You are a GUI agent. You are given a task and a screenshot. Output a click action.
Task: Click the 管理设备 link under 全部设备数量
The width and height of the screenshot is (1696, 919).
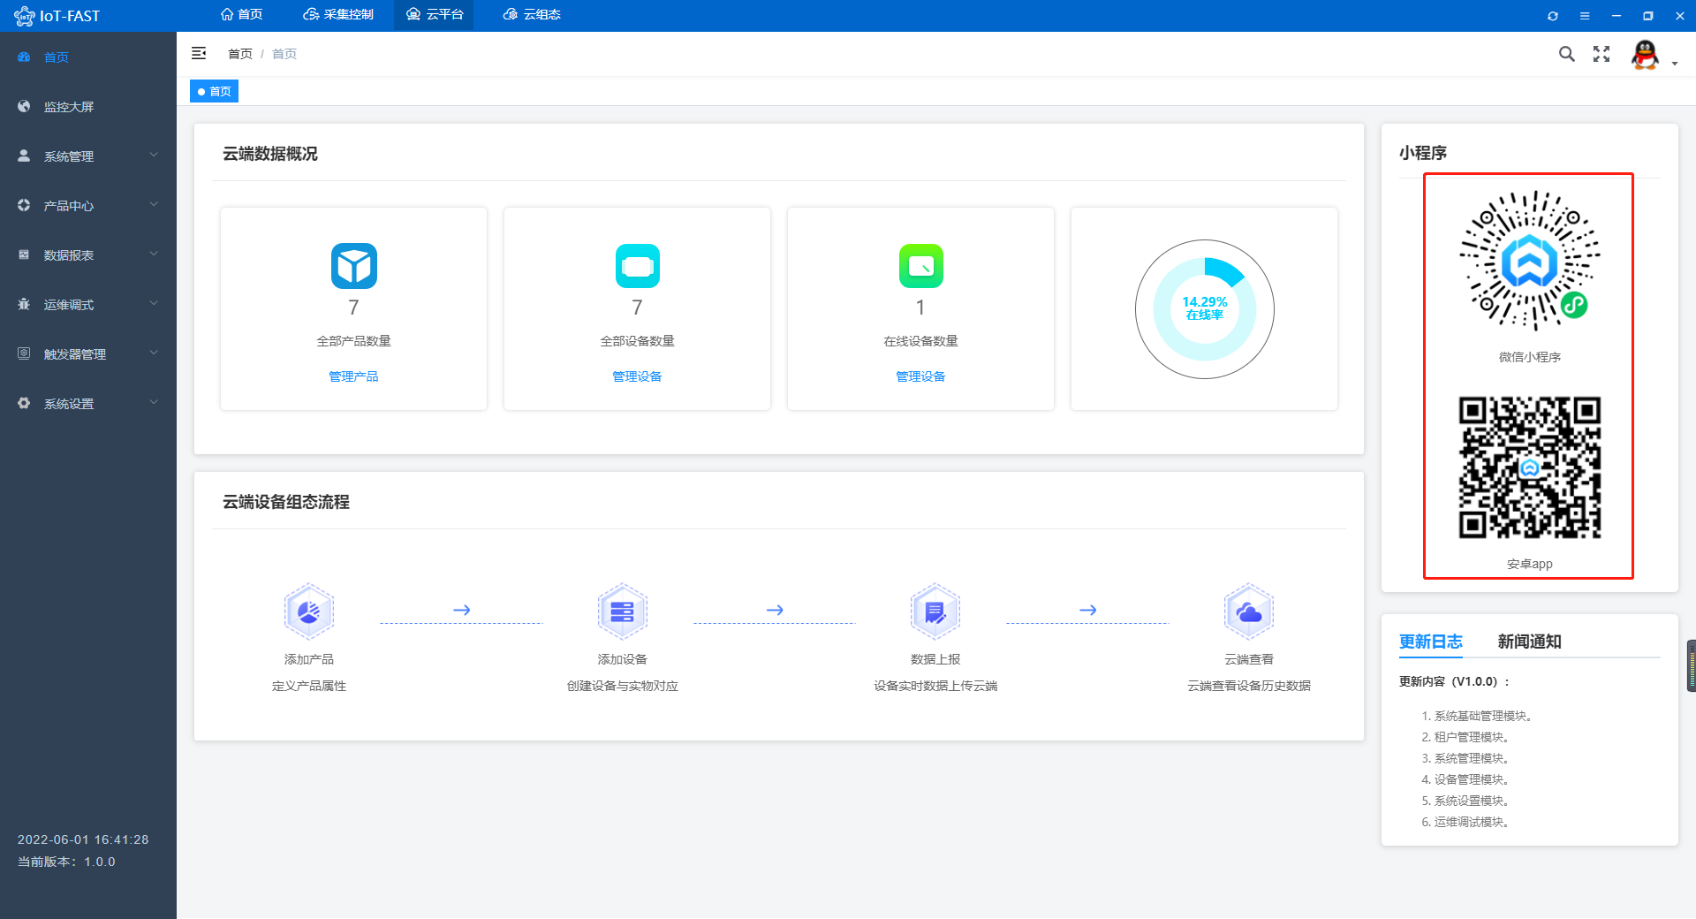point(637,376)
